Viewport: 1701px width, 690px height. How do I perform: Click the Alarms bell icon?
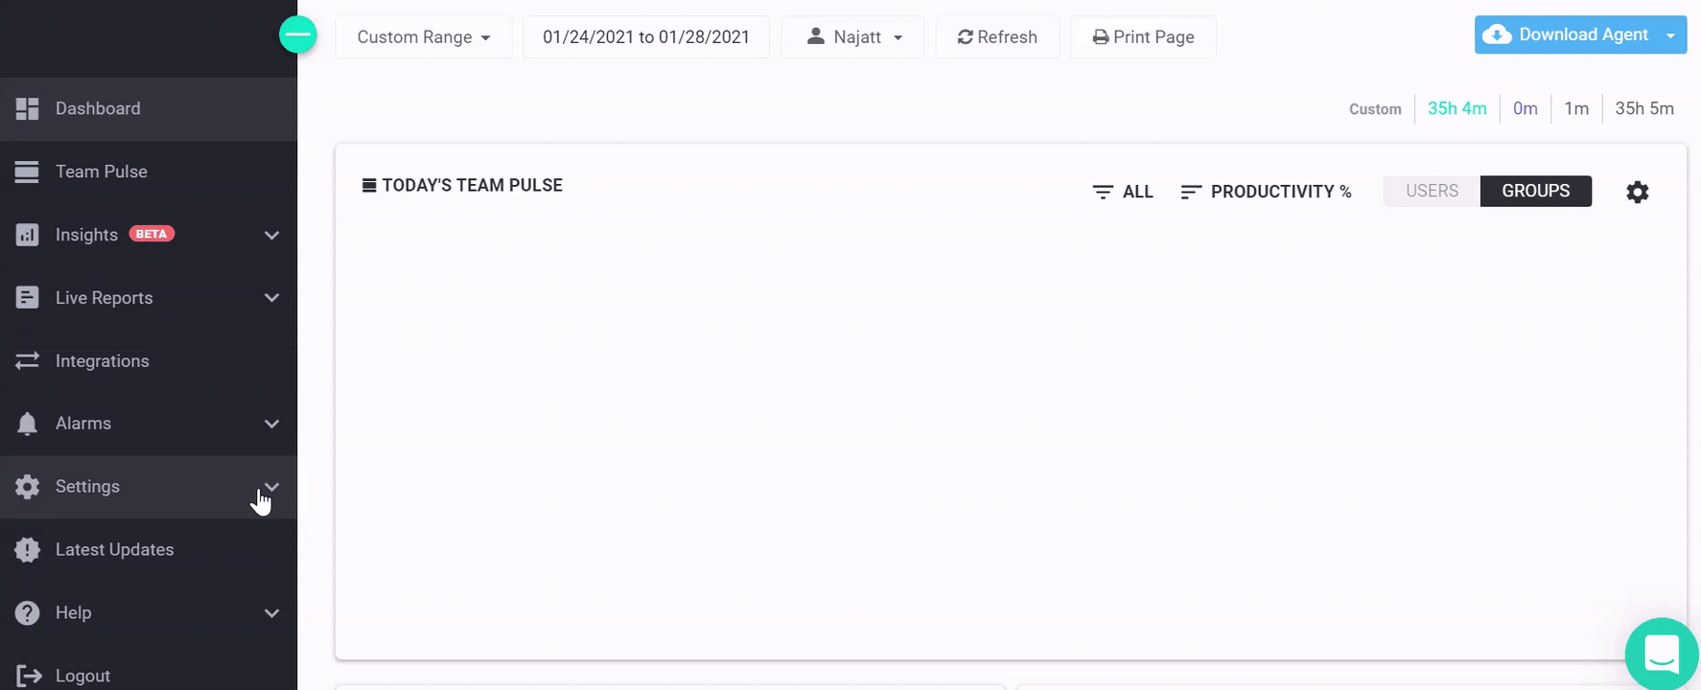pyautogui.click(x=27, y=424)
